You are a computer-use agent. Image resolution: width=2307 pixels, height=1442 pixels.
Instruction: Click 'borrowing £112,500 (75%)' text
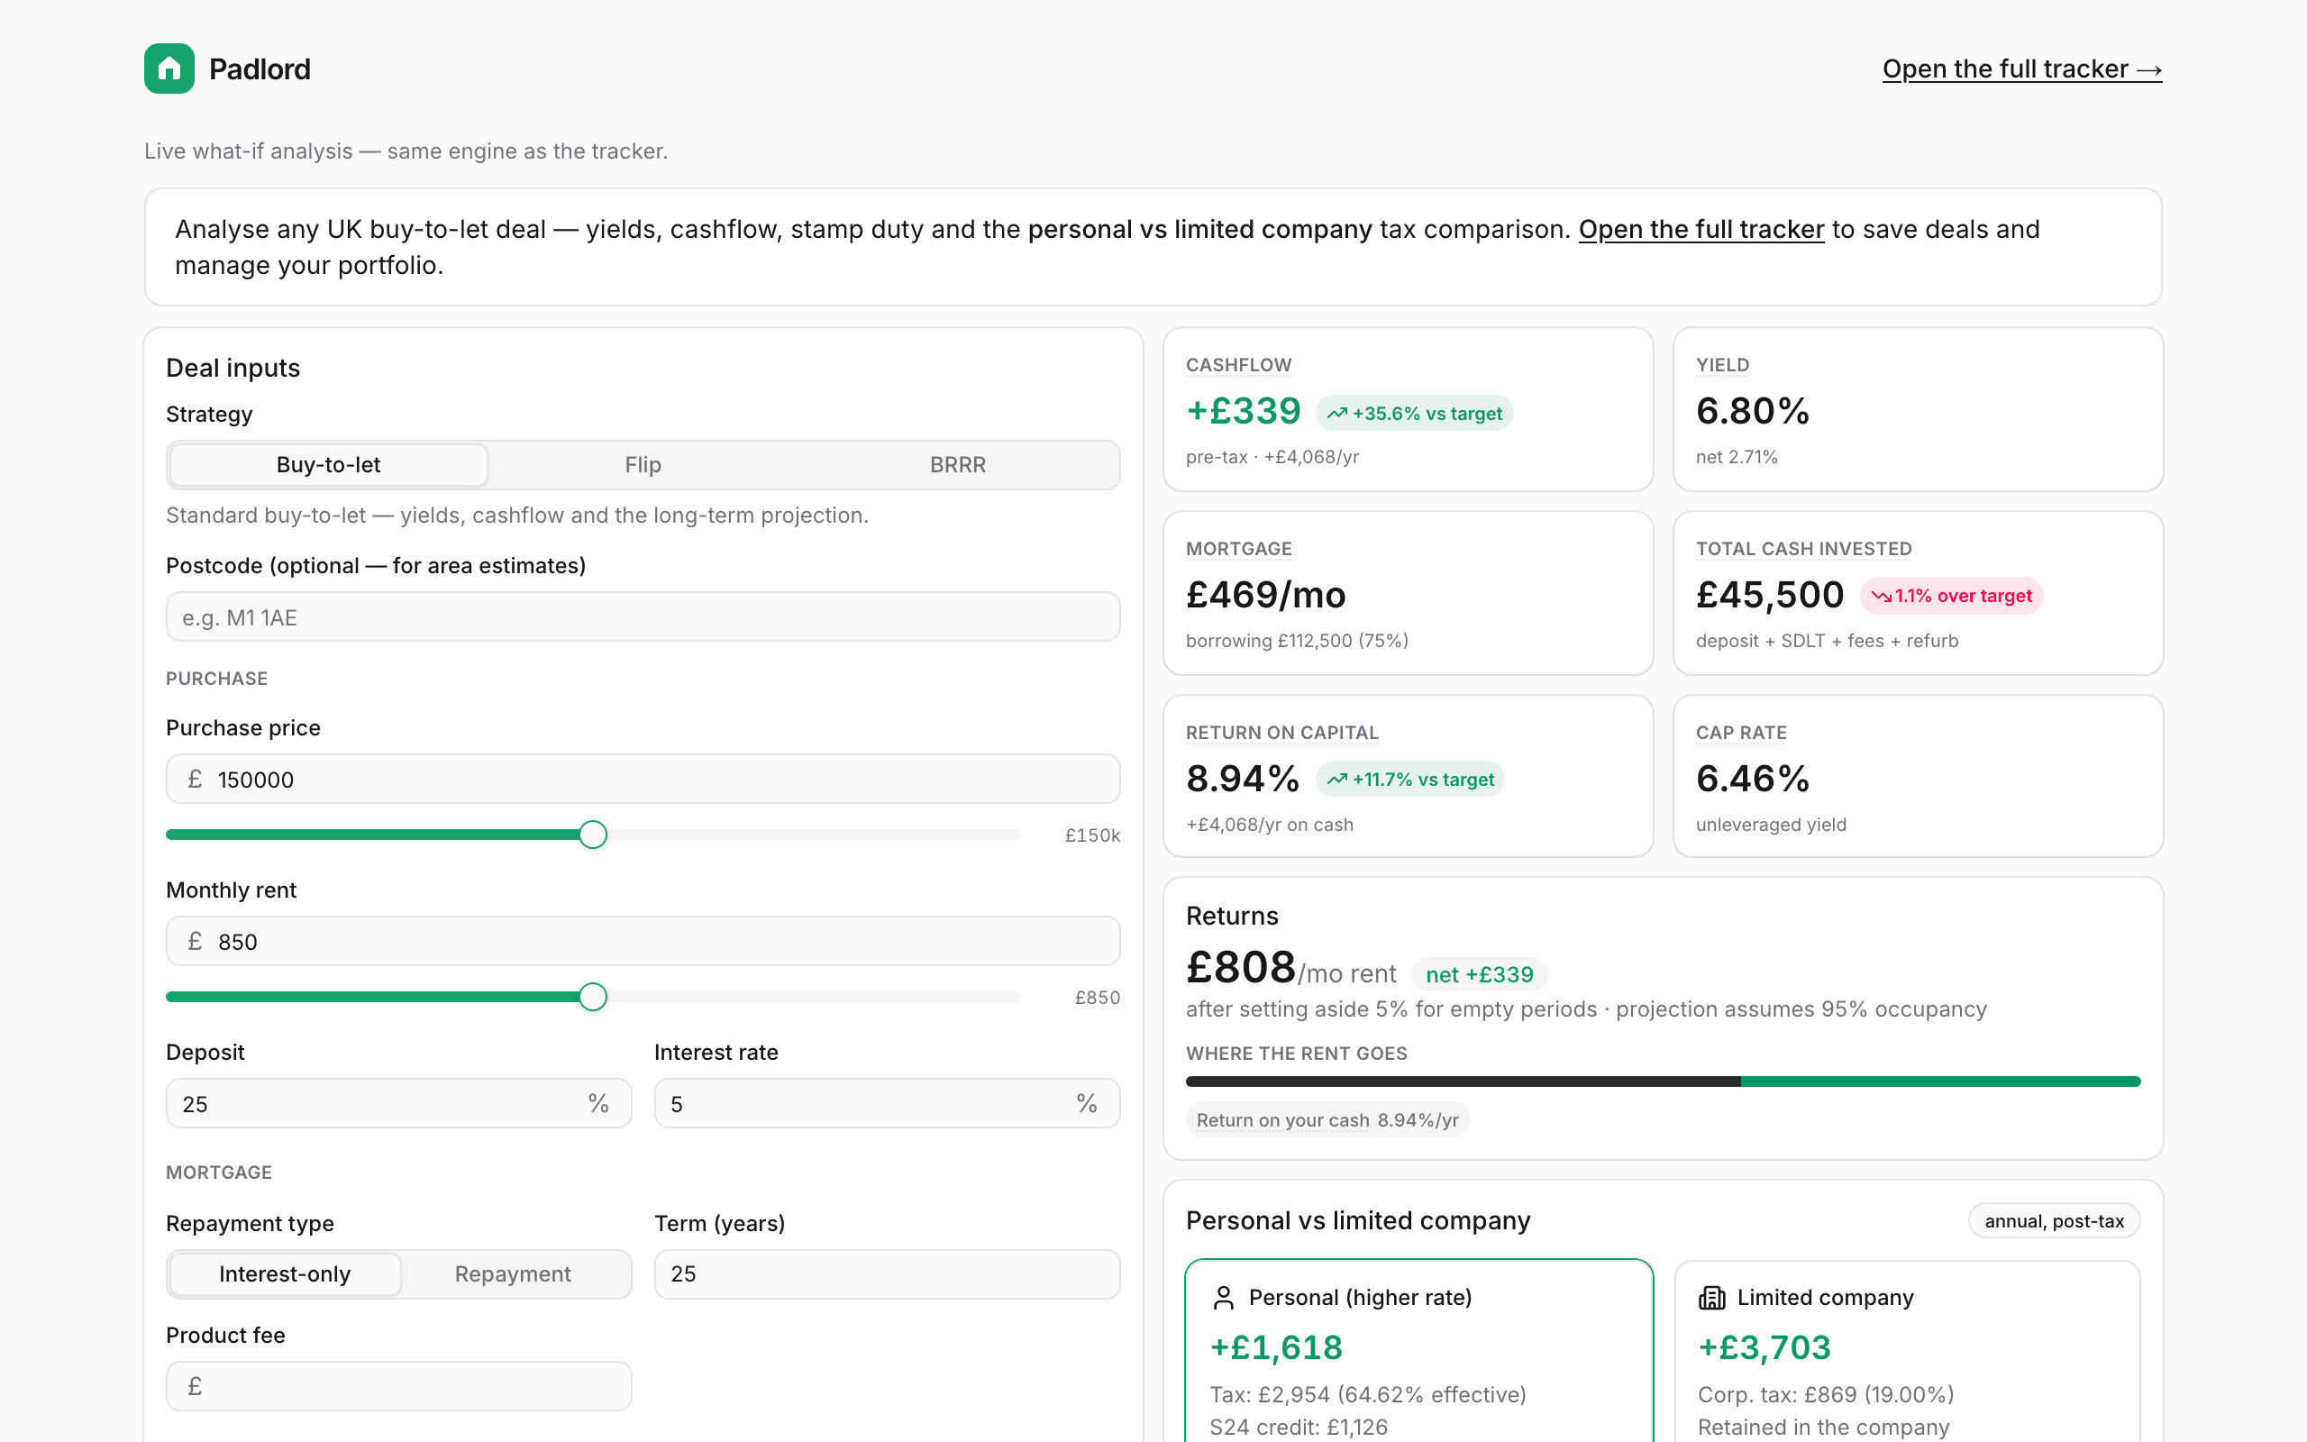[1298, 641]
